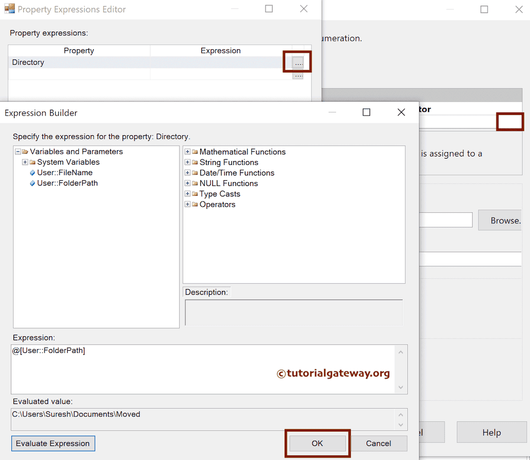The height and width of the screenshot is (460, 530).
Task: Close the Property Expressions Editor window
Action: [x=304, y=9]
